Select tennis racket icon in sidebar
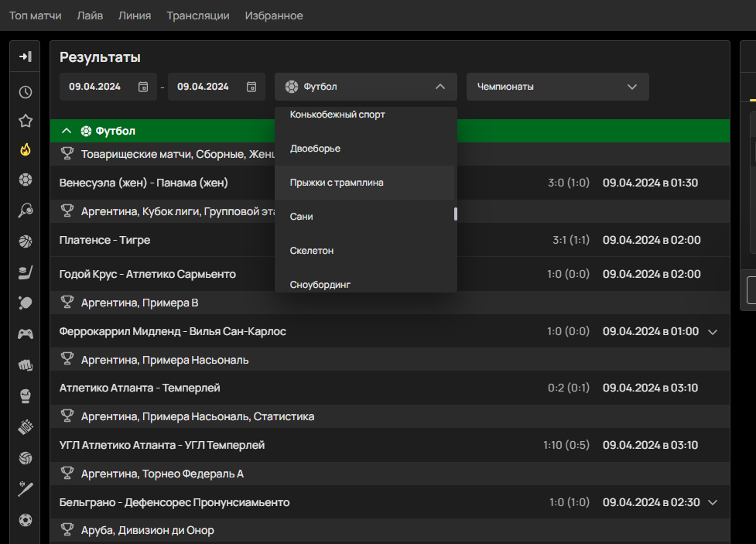 click(26, 210)
